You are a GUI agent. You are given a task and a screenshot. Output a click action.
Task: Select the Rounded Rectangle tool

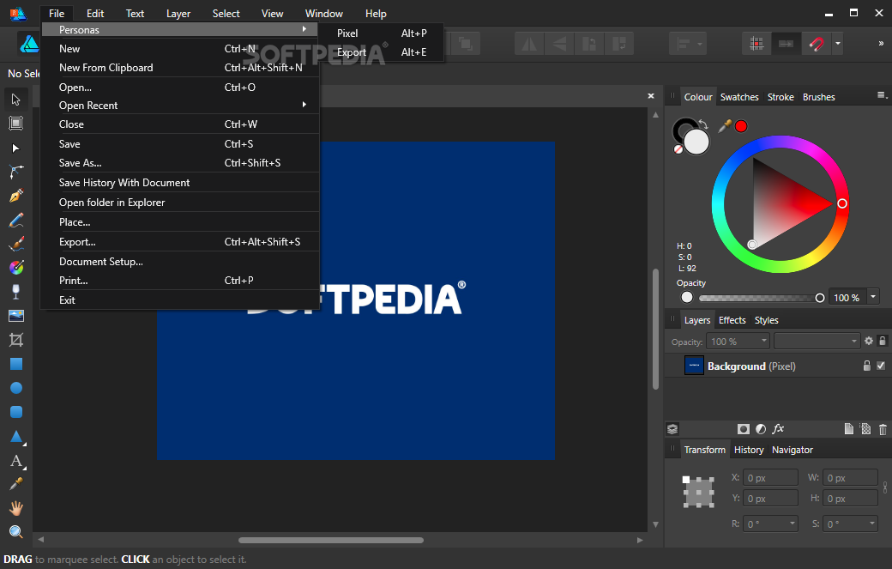click(x=16, y=412)
